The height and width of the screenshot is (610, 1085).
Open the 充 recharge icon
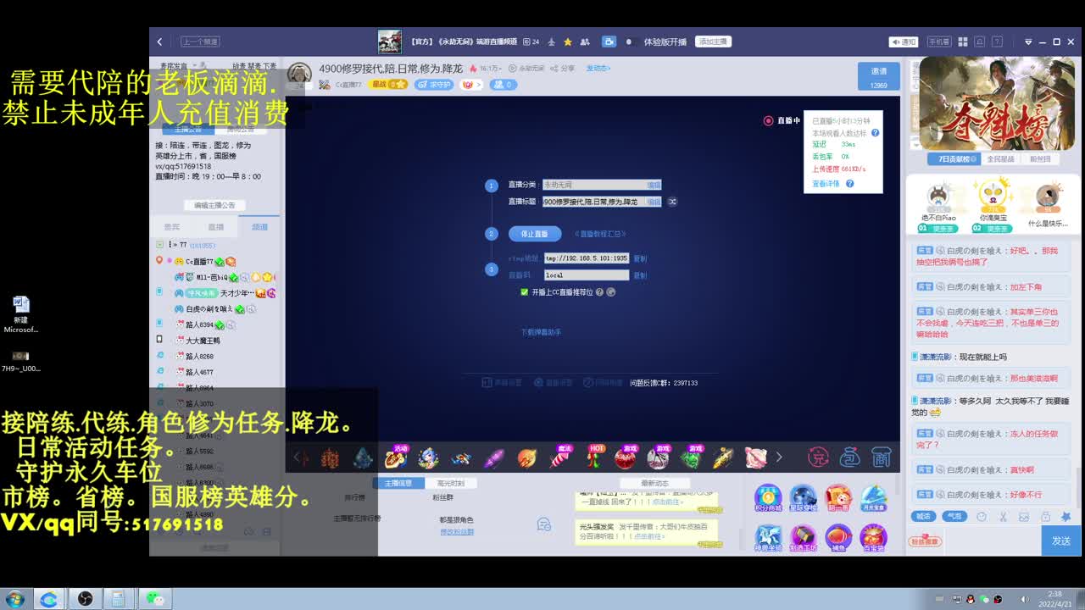[x=818, y=458]
